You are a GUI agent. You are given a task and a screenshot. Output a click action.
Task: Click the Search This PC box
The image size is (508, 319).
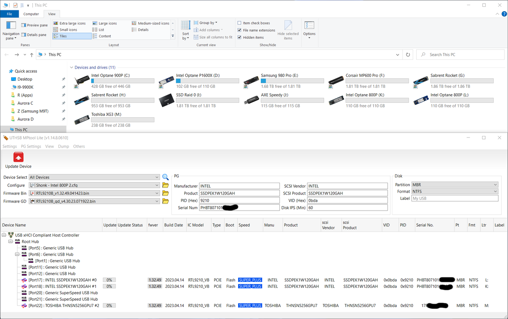pyautogui.click(x=461, y=55)
